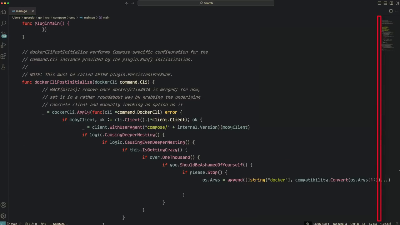The width and height of the screenshot is (400, 225).
Task: Select the src breadcrumb segment
Action: [x=47, y=17]
